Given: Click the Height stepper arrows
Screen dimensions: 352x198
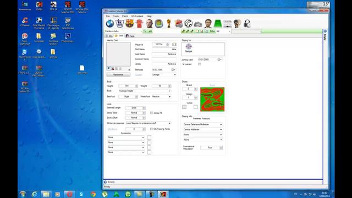Looking at the screenshot, I should 136,86.
